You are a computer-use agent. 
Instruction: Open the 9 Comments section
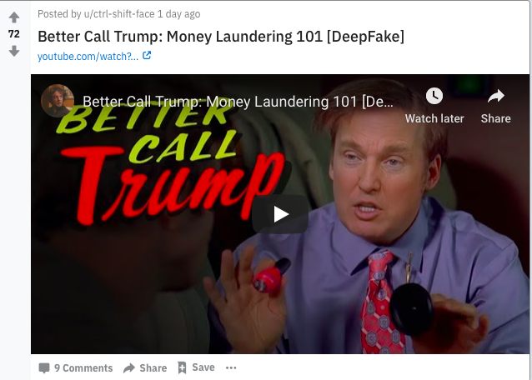(x=76, y=367)
